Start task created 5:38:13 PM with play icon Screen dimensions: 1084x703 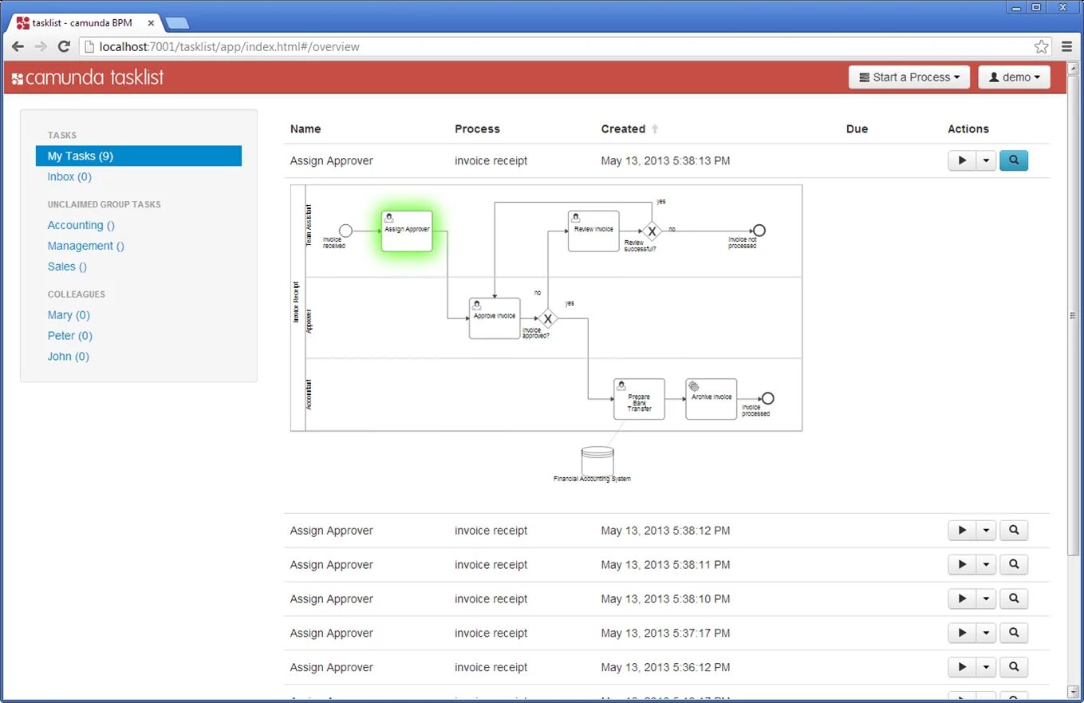click(962, 160)
